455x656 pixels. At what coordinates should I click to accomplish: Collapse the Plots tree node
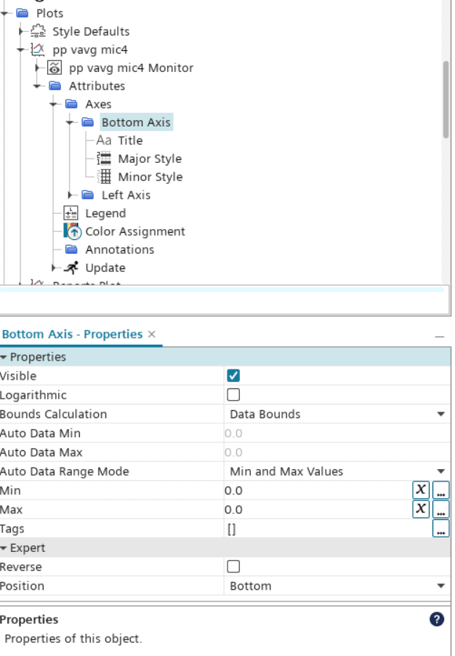4,13
